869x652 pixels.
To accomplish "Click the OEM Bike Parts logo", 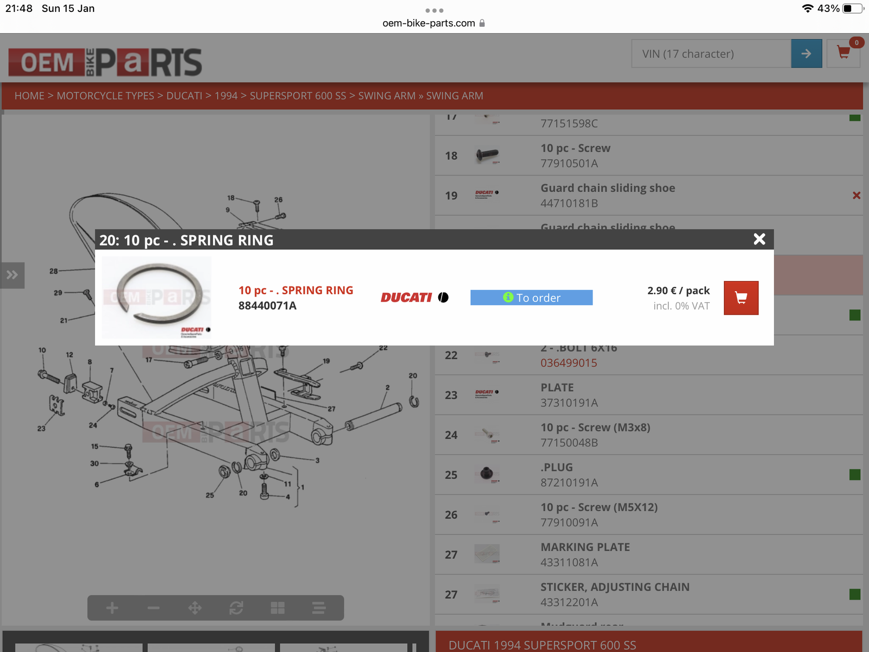I will tap(105, 62).
